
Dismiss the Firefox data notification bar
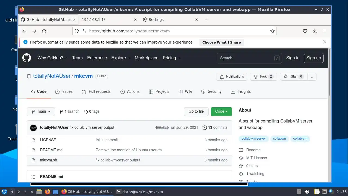324,42
